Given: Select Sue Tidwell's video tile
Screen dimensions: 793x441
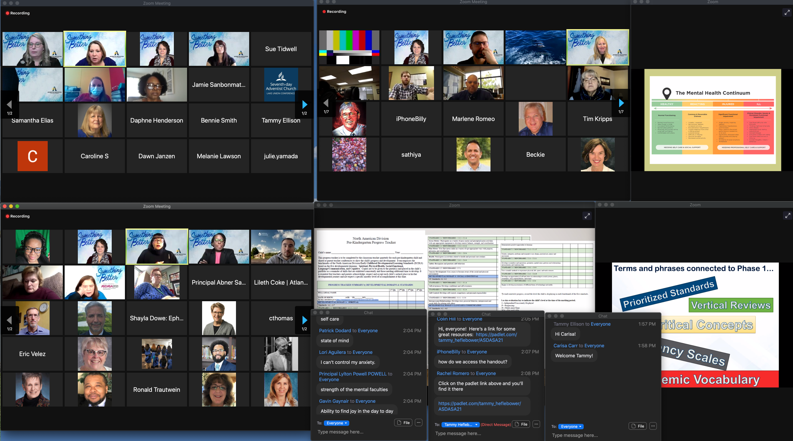Looking at the screenshot, I should [x=281, y=49].
